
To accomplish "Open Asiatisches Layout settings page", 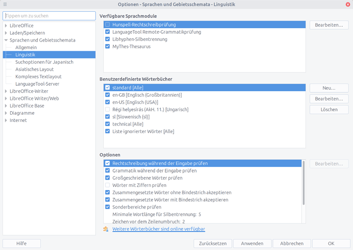I will (x=34, y=69).
